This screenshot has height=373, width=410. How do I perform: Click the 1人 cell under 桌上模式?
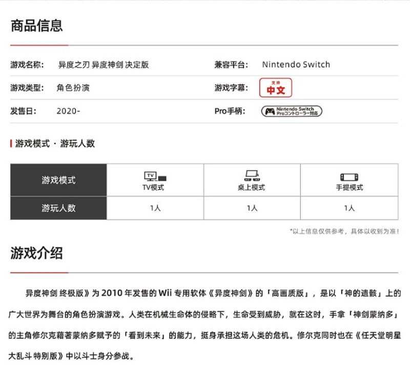tap(252, 208)
